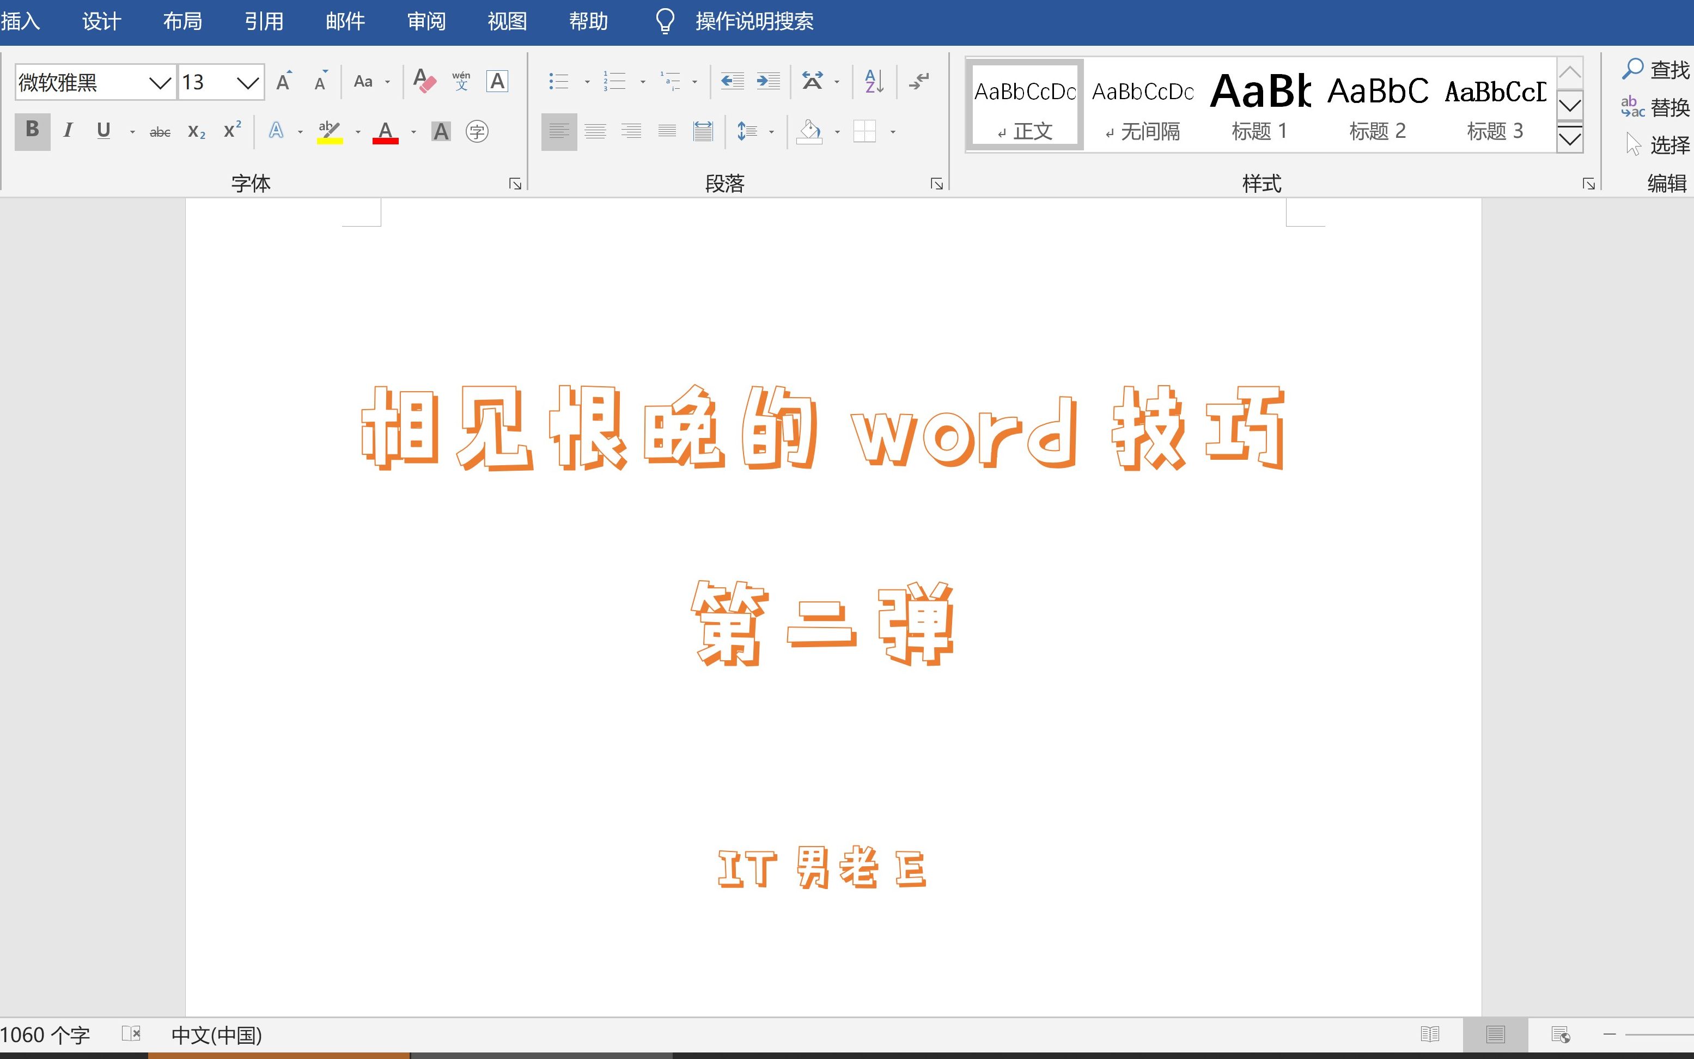Apply the 标题 1 heading style
This screenshot has height=1059, width=1694.
[1259, 105]
